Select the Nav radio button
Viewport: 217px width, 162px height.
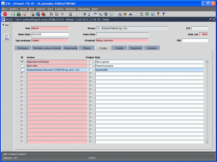[3, 25]
